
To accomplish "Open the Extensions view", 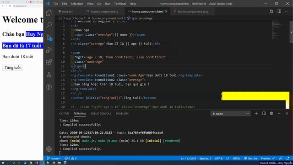I will (49, 62).
